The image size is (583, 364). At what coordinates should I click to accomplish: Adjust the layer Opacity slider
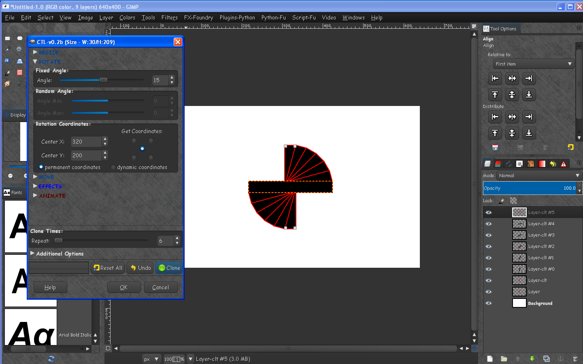(530, 188)
